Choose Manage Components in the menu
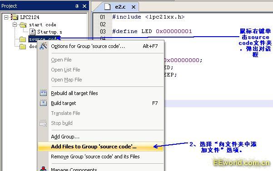The width and height of the screenshot is (273, 171). point(101,169)
